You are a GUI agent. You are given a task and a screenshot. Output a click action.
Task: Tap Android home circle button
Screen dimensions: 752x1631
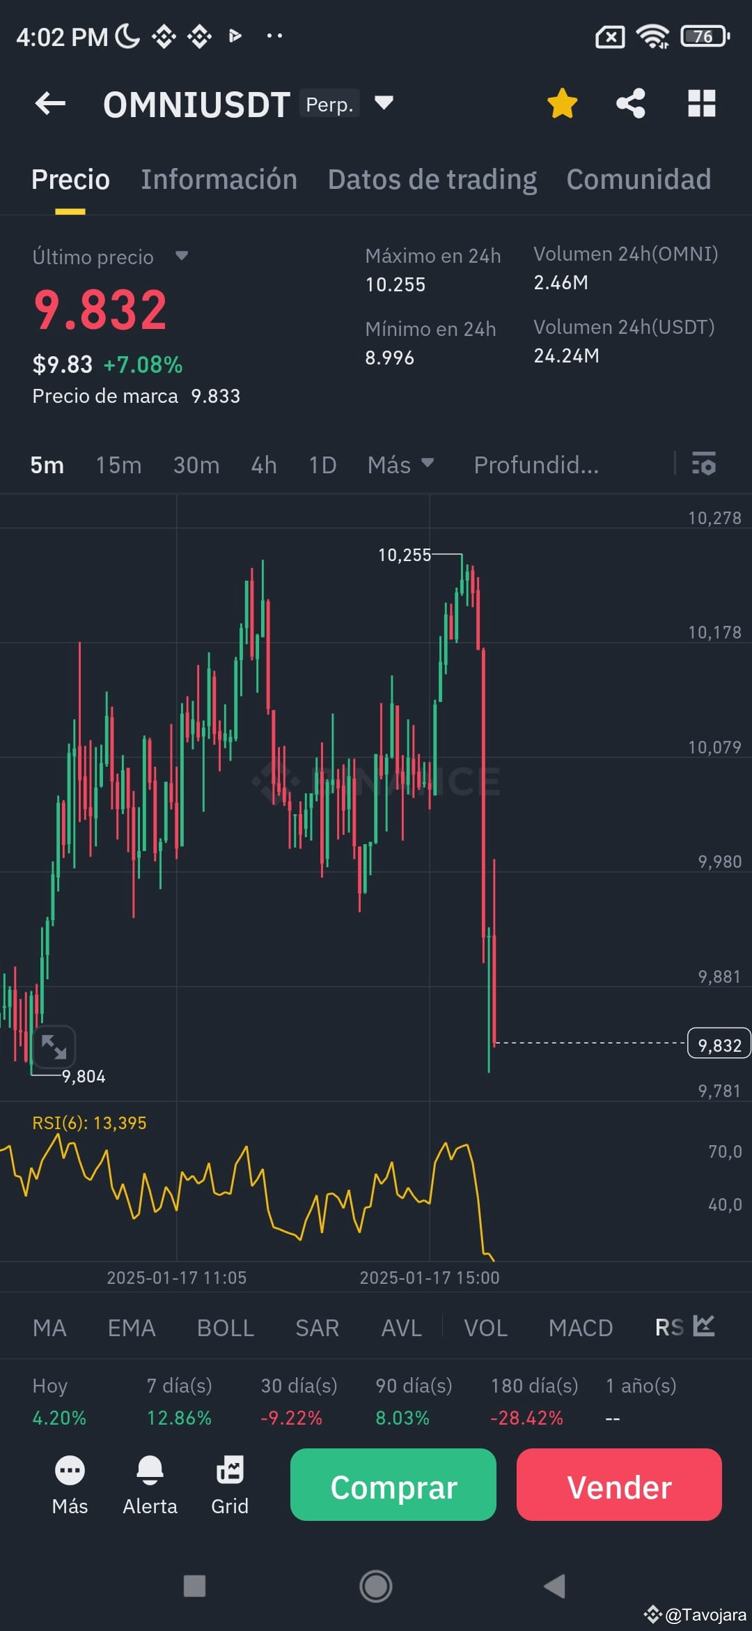(376, 1586)
